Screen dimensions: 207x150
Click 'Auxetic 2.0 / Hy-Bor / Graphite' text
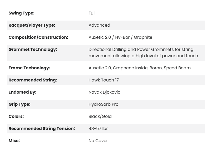pyautogui.click(x=120, y=37)
